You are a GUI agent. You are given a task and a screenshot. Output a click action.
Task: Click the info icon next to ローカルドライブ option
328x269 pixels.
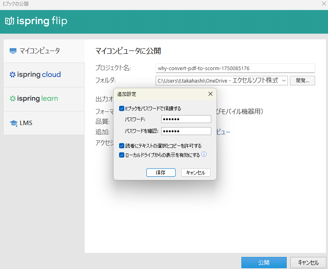[x=204, y=154]
